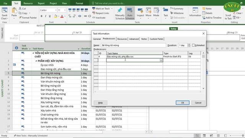This screenshot has height=138, width=245.
Task: Toggle italic formatting
Action: [x=46, y=16]
